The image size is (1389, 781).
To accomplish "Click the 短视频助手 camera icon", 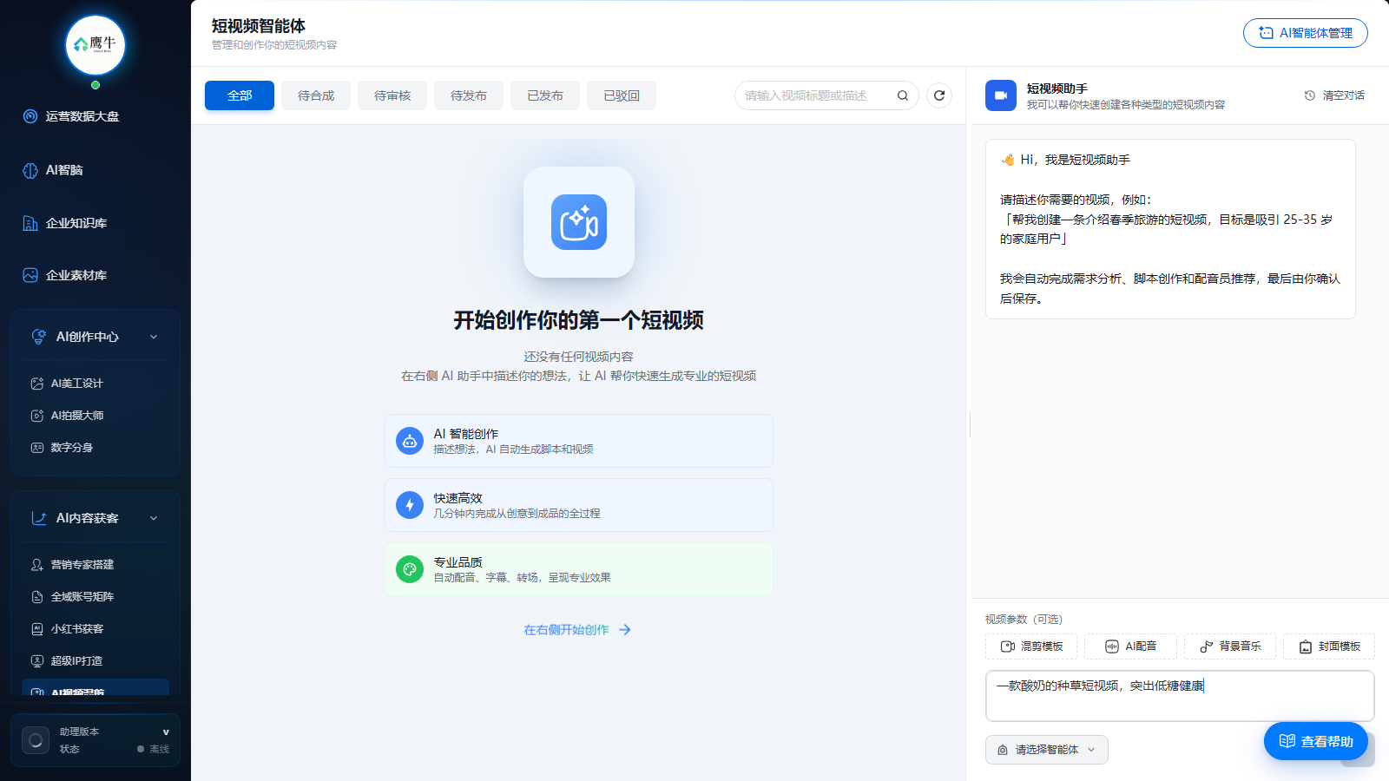I will click(x=1001, y=95).
